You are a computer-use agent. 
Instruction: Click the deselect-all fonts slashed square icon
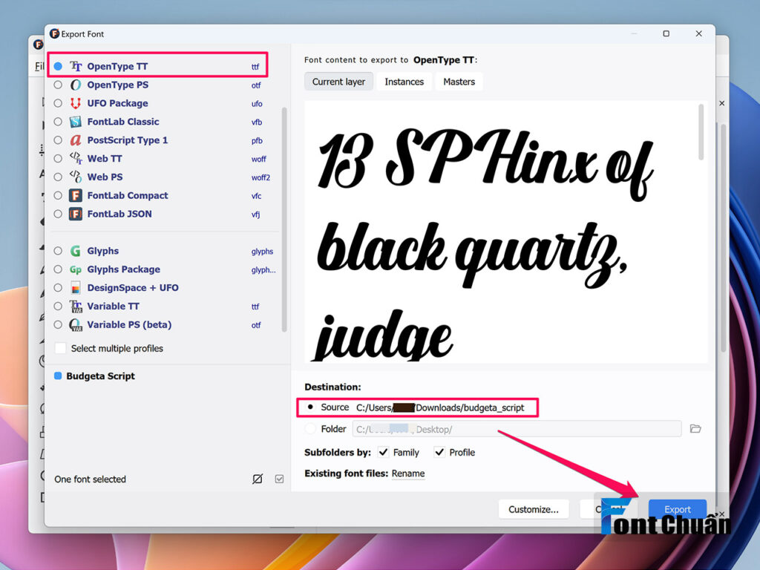(258, 479)
